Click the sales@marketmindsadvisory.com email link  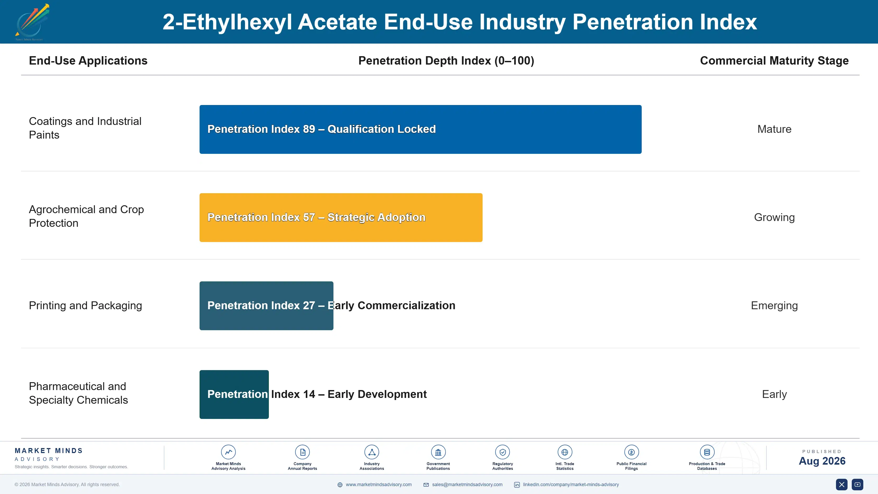coord(467,485)
